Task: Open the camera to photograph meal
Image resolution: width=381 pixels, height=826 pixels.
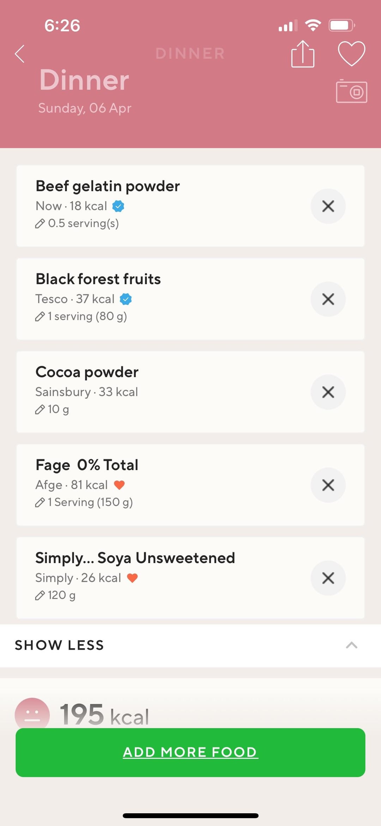Action: point(351,91)
